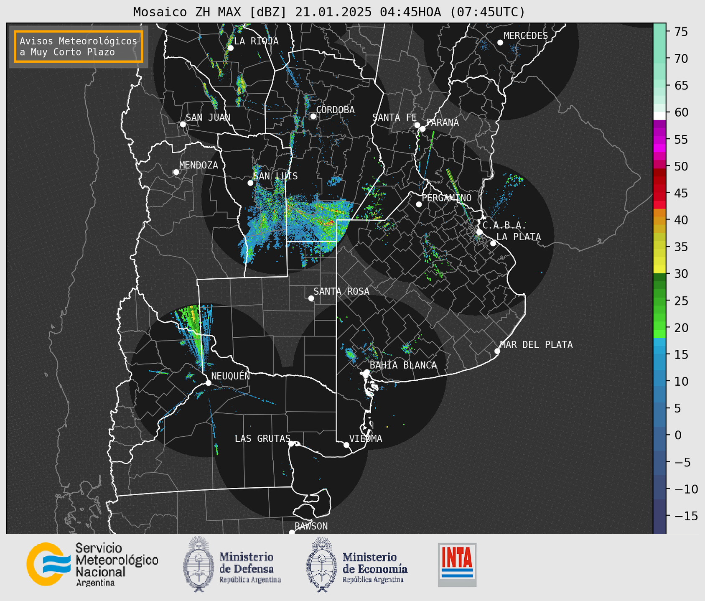The image size is (705, 601).
Task: Click the SANTA ROSA city marker
Action: click(311, 298)
